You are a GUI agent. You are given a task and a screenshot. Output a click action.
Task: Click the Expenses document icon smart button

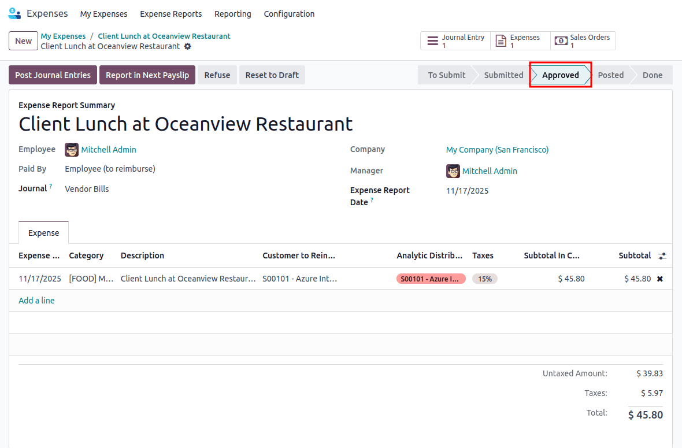(501, 40)
